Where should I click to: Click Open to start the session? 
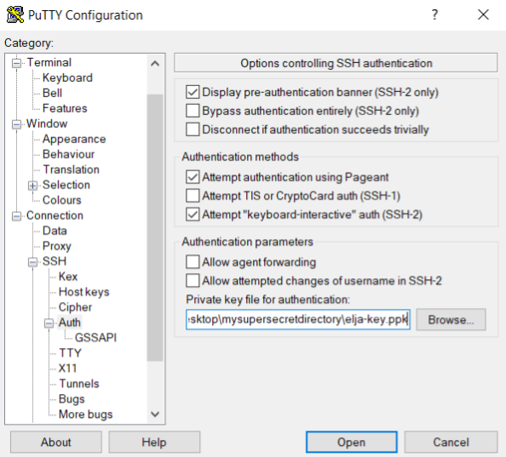coord(352,443)
